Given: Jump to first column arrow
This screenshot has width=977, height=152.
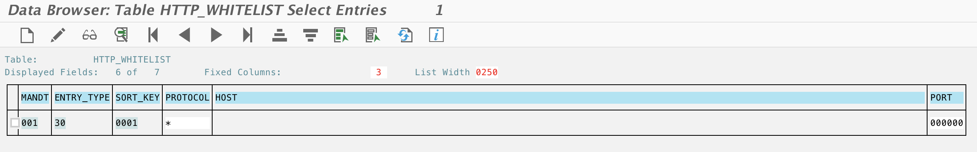Looking at the screenshot, I should coord(153,35).
